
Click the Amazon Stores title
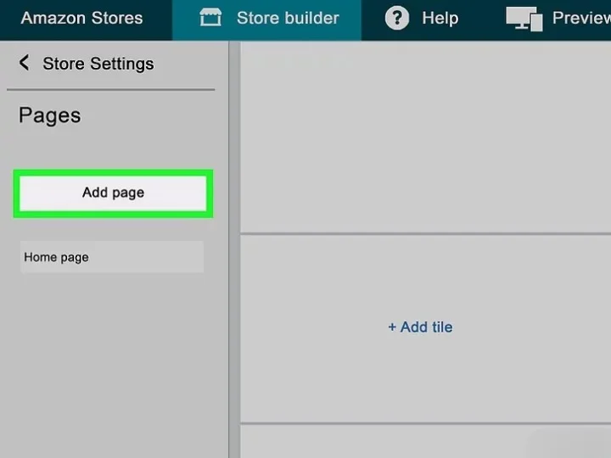tap(81, 18)
